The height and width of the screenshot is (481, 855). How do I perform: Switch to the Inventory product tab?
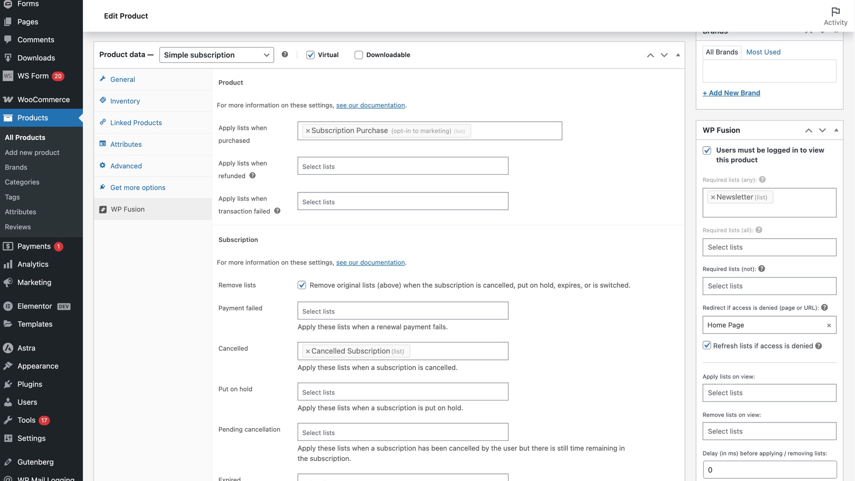coord(125,101)
